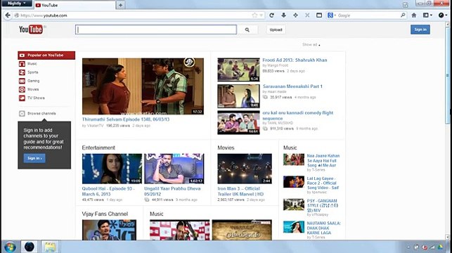Click the Google Drive tray icon

pos(440,247)
